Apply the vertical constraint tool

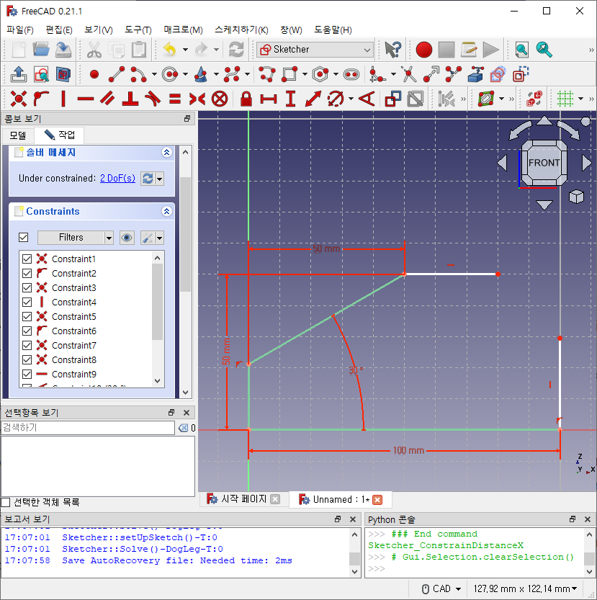point(63,99)
